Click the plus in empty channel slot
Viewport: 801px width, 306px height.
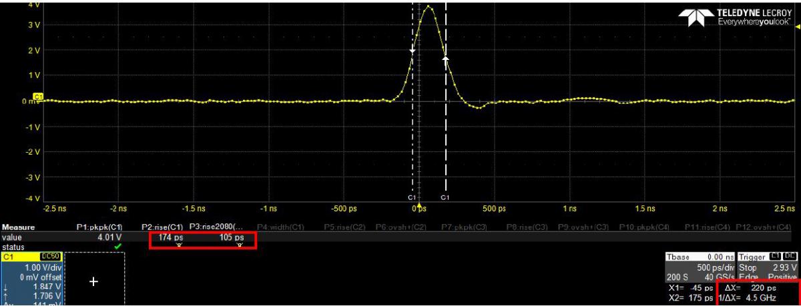click(93, 282)
